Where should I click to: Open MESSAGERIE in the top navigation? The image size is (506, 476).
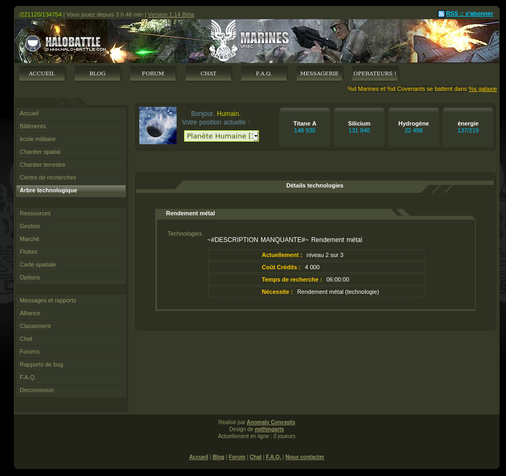(320, 73)
